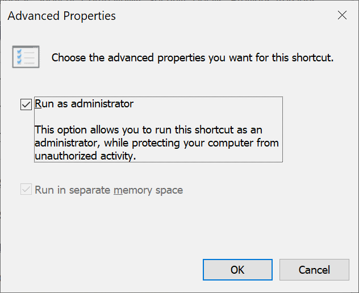
Task: Click the word 'space' in memory option
Action: tap(169, 190)
